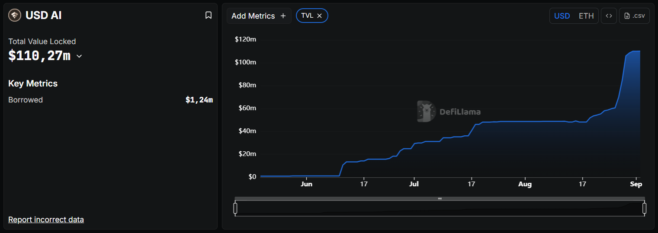Image resolution: width=658 pixels, height=233 pixels.
Task: Click the USD AI logo icon
Action: coord(15,16)
